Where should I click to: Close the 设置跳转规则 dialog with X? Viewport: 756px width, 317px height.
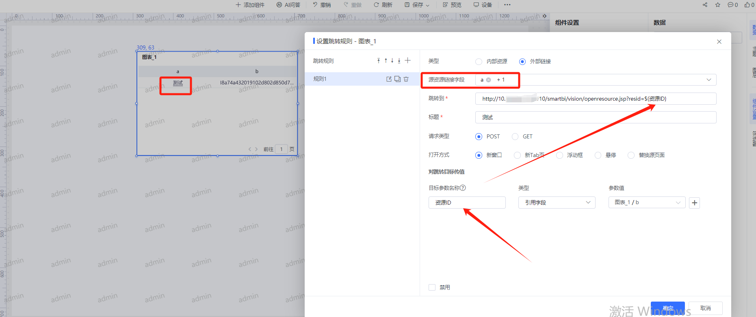719,42
